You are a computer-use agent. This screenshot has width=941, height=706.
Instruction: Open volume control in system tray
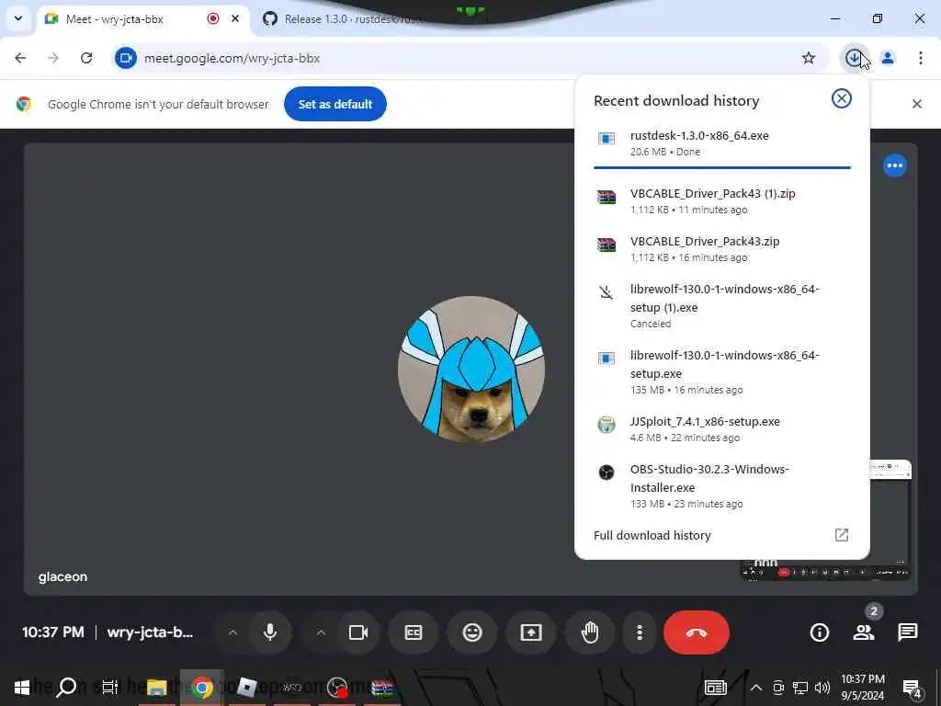[822, 688]
